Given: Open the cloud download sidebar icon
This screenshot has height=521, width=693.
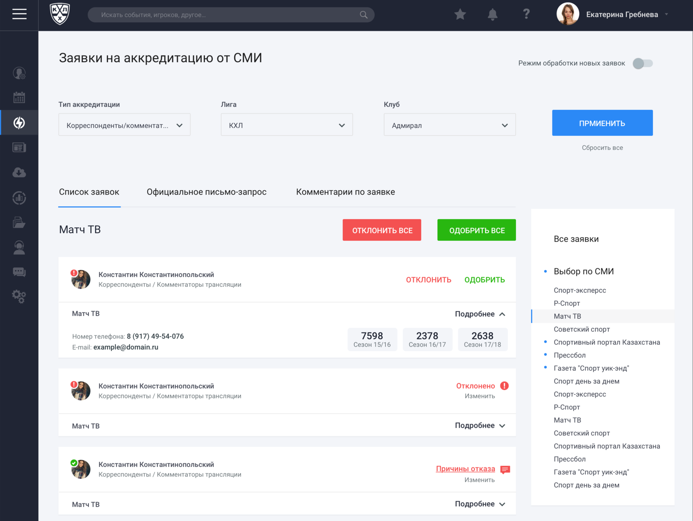Looking at the screenshot, I should (19, 172).
